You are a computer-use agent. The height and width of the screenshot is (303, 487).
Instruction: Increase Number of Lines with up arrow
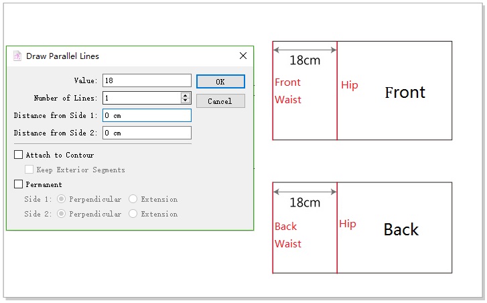click(x=186, y=95)
